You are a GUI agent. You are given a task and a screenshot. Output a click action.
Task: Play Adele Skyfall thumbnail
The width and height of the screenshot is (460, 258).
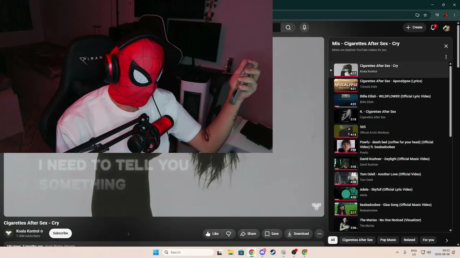point(346,193)
